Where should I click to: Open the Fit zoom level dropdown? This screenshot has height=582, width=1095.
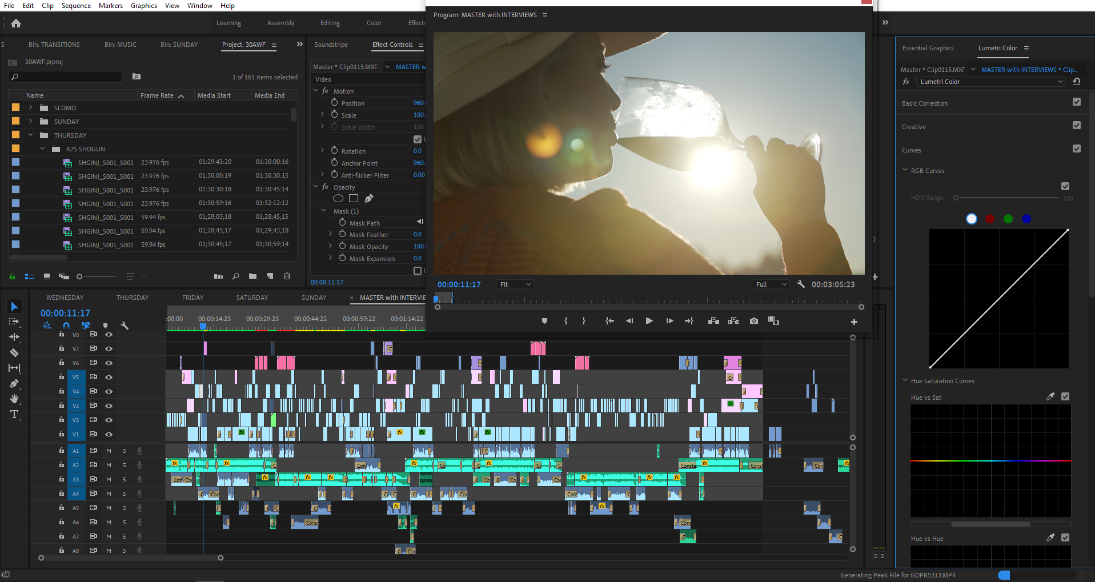point(515,284)
